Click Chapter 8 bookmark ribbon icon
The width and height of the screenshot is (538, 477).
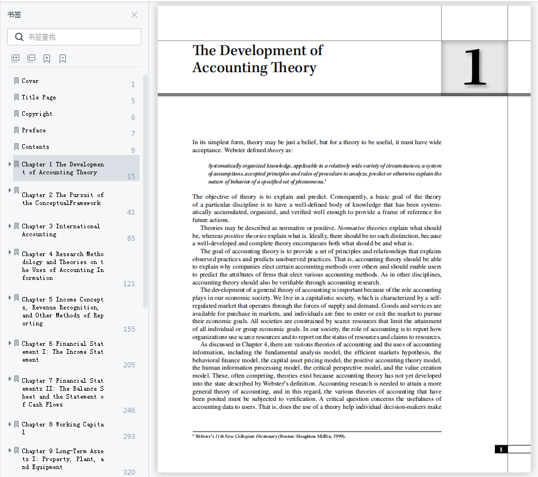click(16, 424)
